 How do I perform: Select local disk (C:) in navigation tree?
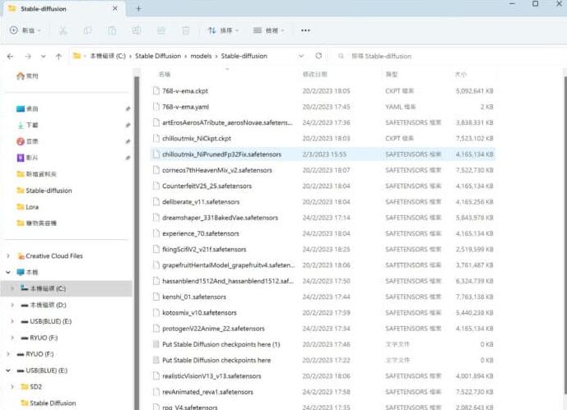[66, 288]
